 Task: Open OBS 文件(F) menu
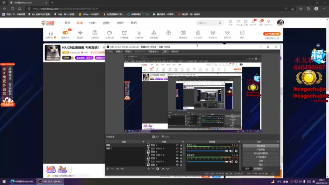pos(110,52)
